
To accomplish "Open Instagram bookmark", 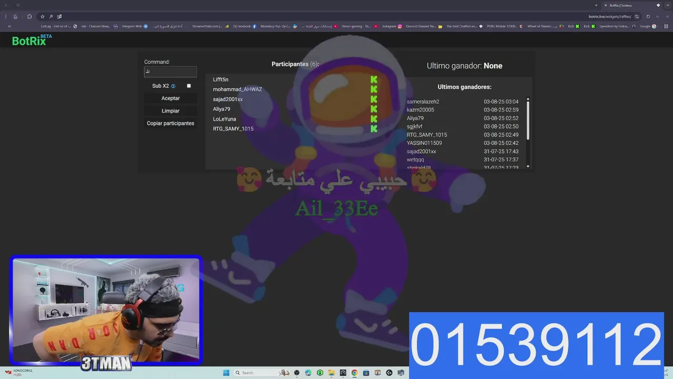I will 392,26.
